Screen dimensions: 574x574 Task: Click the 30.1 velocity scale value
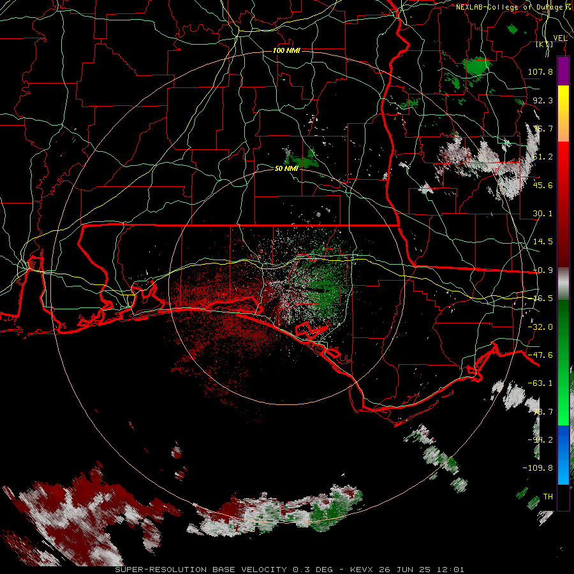click(543, 214)
